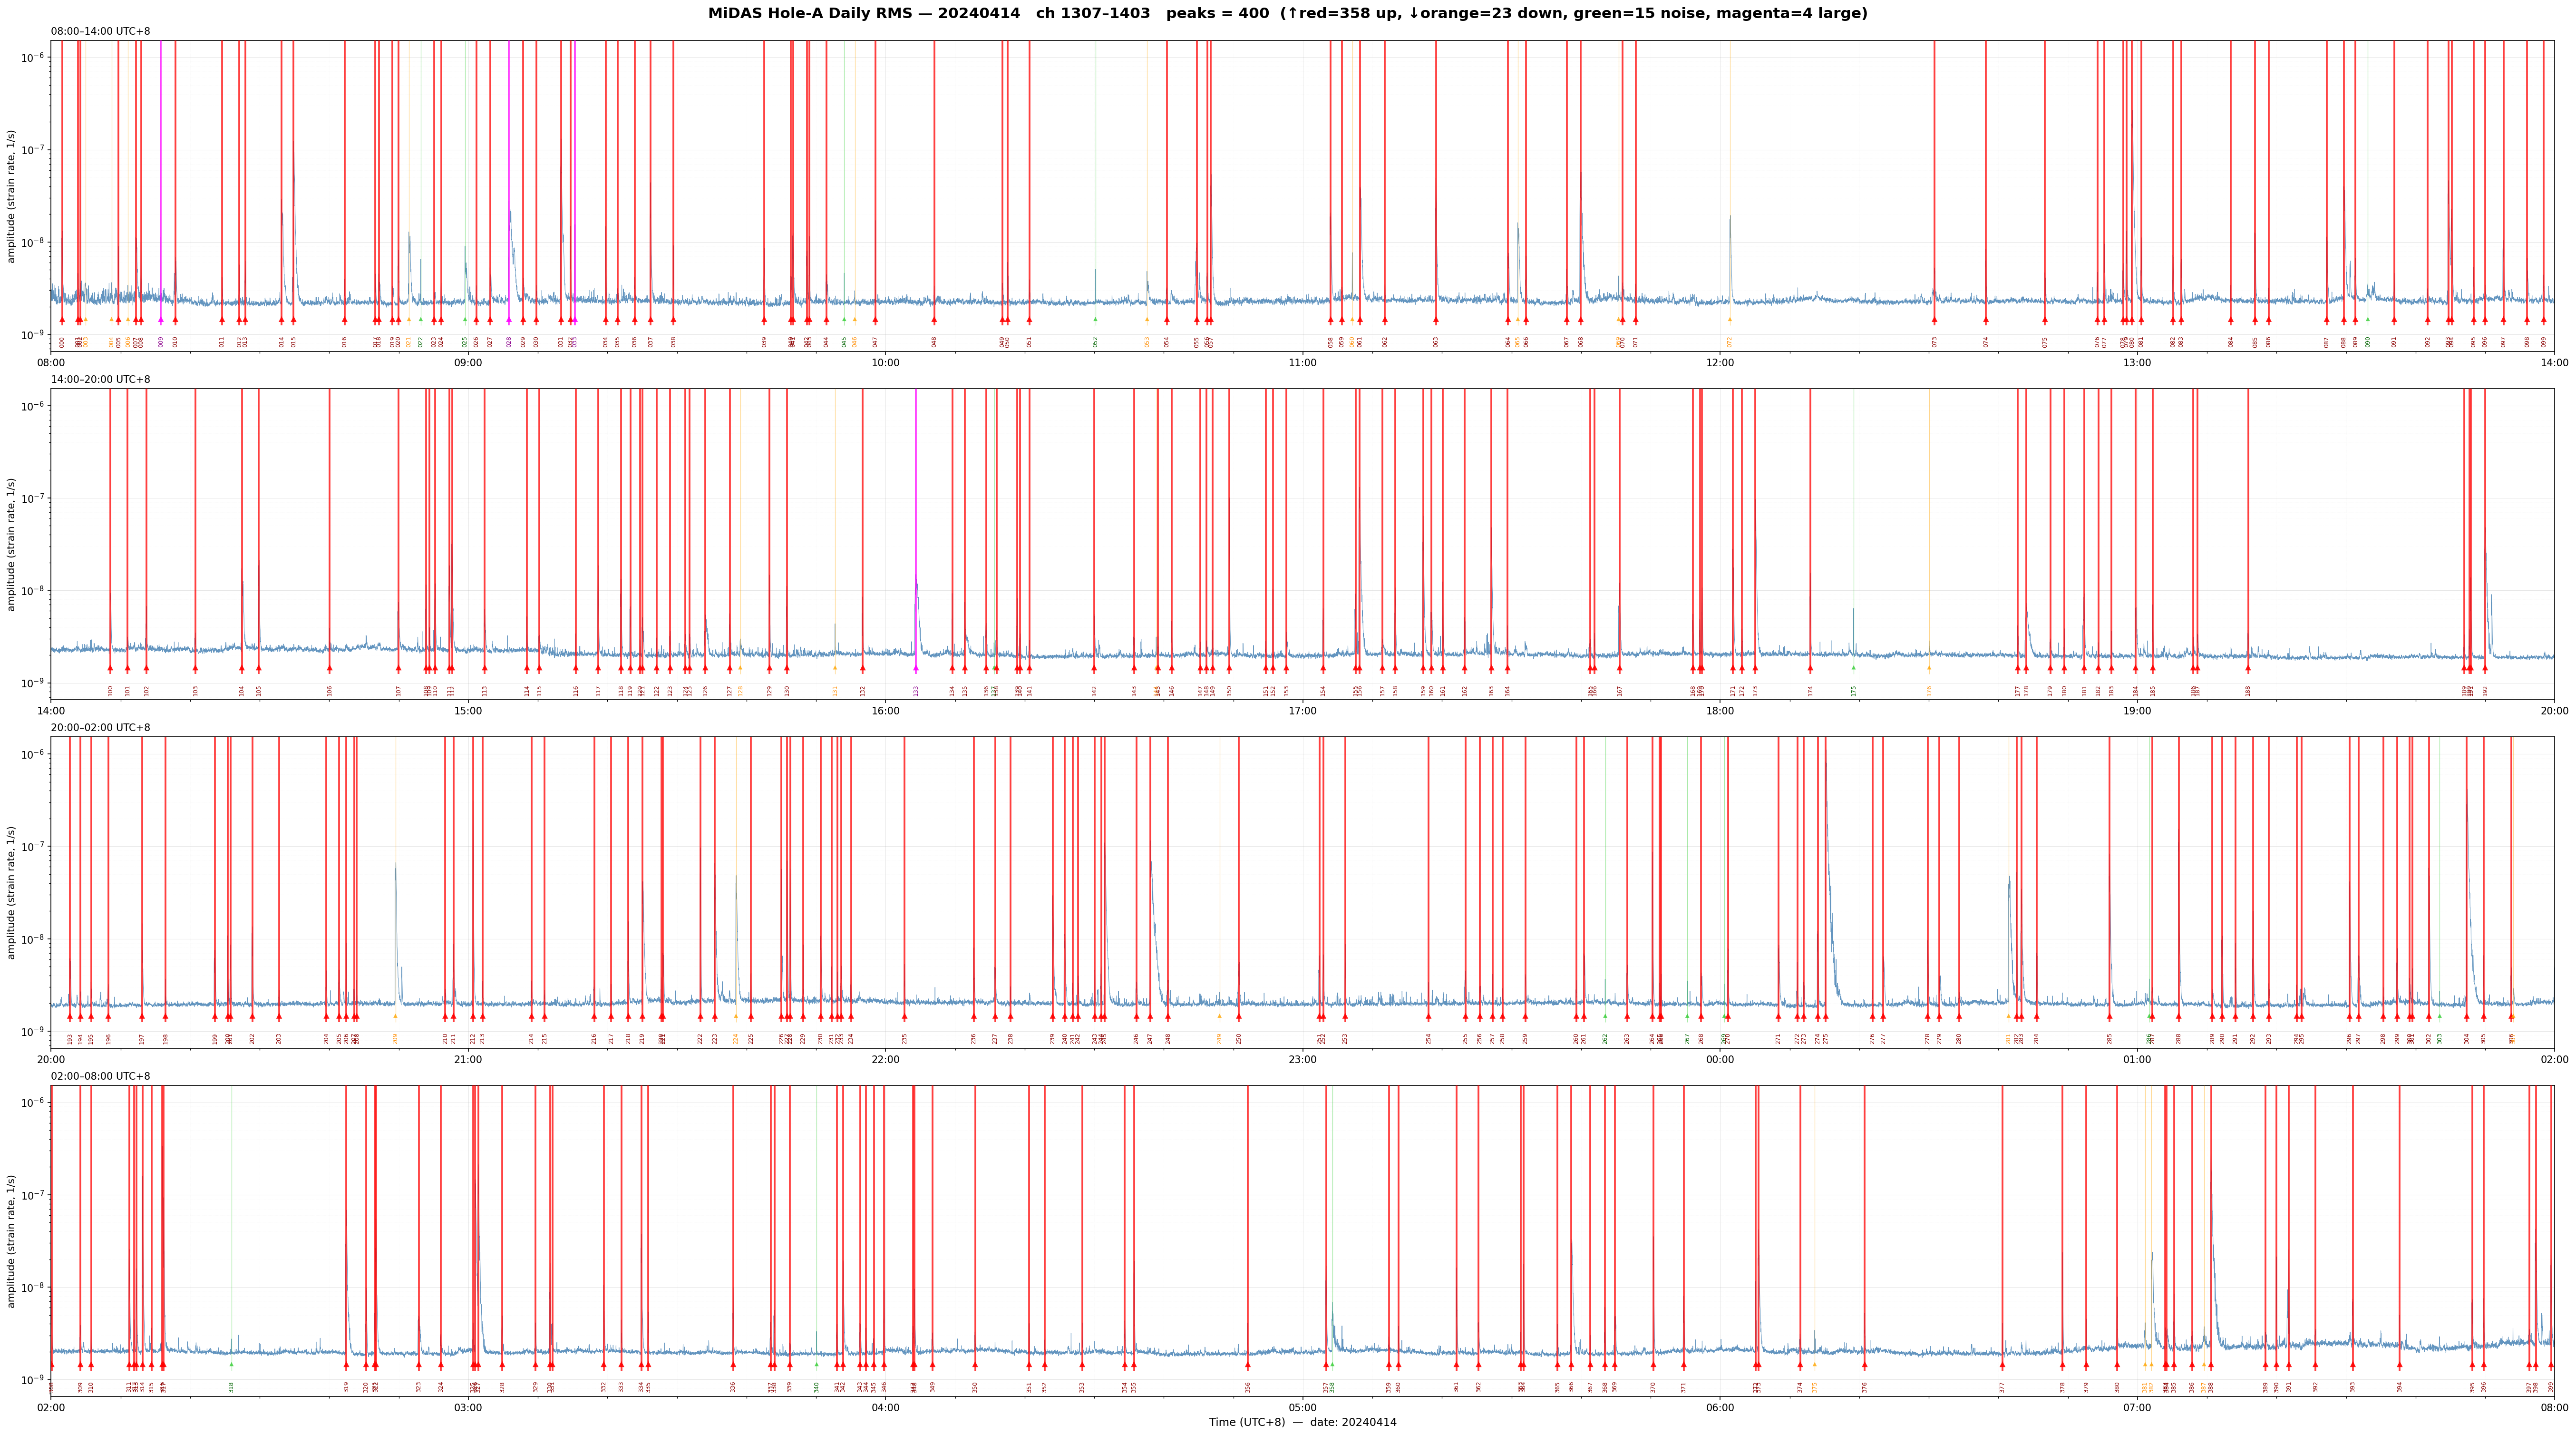The image size is (2576, 1435).
Task: Click the 05:00 x-axis tick label
Action: coord(1302,1407)
